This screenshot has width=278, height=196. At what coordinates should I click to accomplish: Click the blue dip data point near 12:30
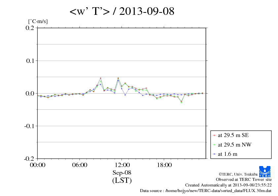125,95
